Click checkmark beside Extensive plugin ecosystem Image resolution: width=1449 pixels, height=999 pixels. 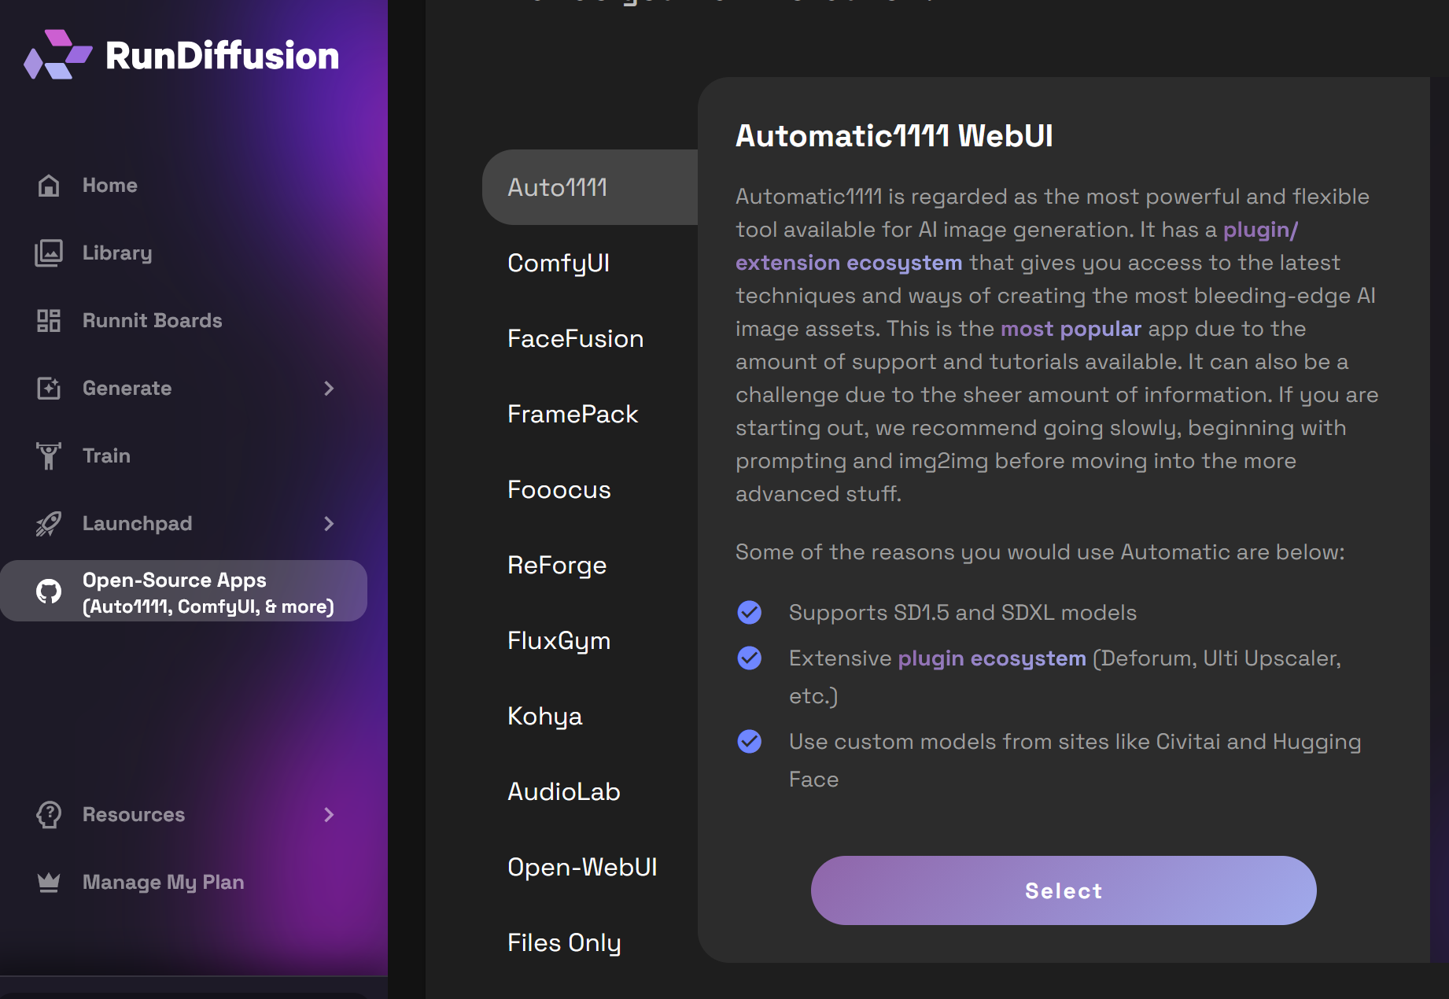749,658
